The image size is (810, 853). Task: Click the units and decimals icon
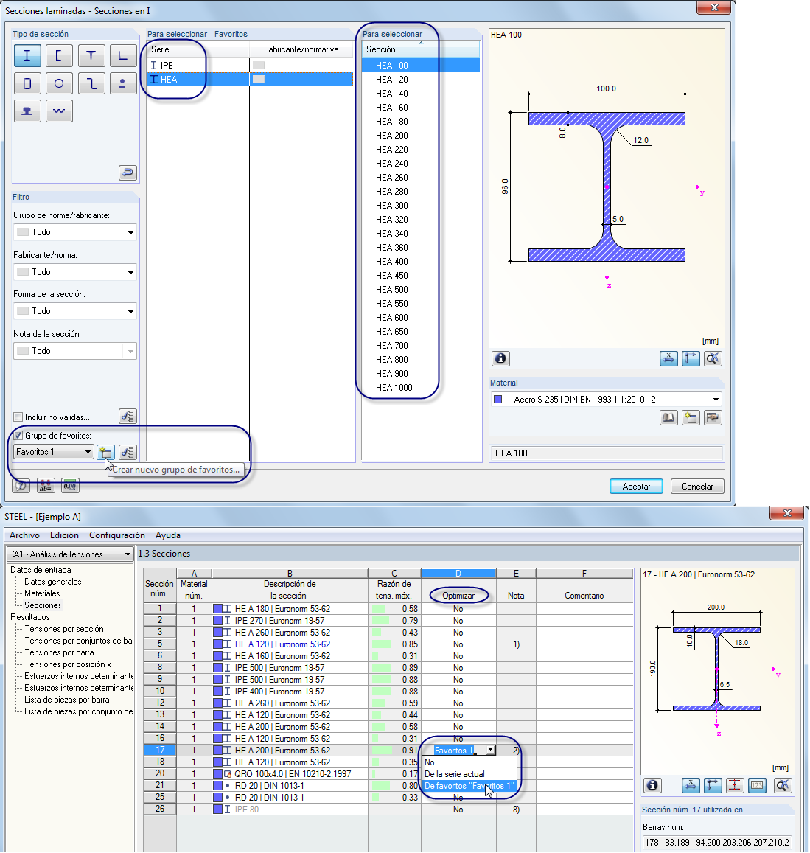[x=45, y=486]
